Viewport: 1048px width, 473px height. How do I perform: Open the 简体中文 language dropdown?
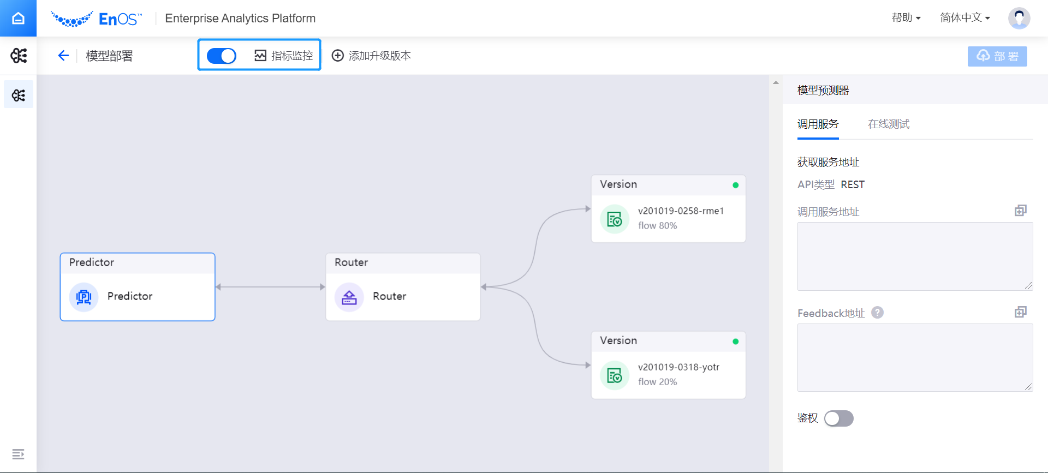pyautogui.click(x=964, y=18)
